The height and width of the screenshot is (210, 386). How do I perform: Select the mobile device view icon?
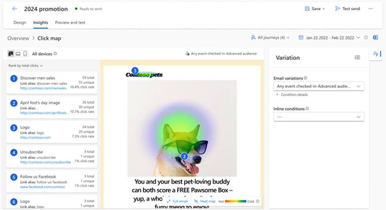[25, 54]
